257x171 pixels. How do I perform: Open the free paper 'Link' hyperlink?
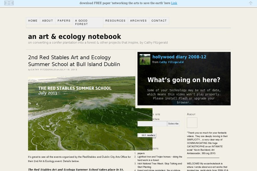click(174, 3)
